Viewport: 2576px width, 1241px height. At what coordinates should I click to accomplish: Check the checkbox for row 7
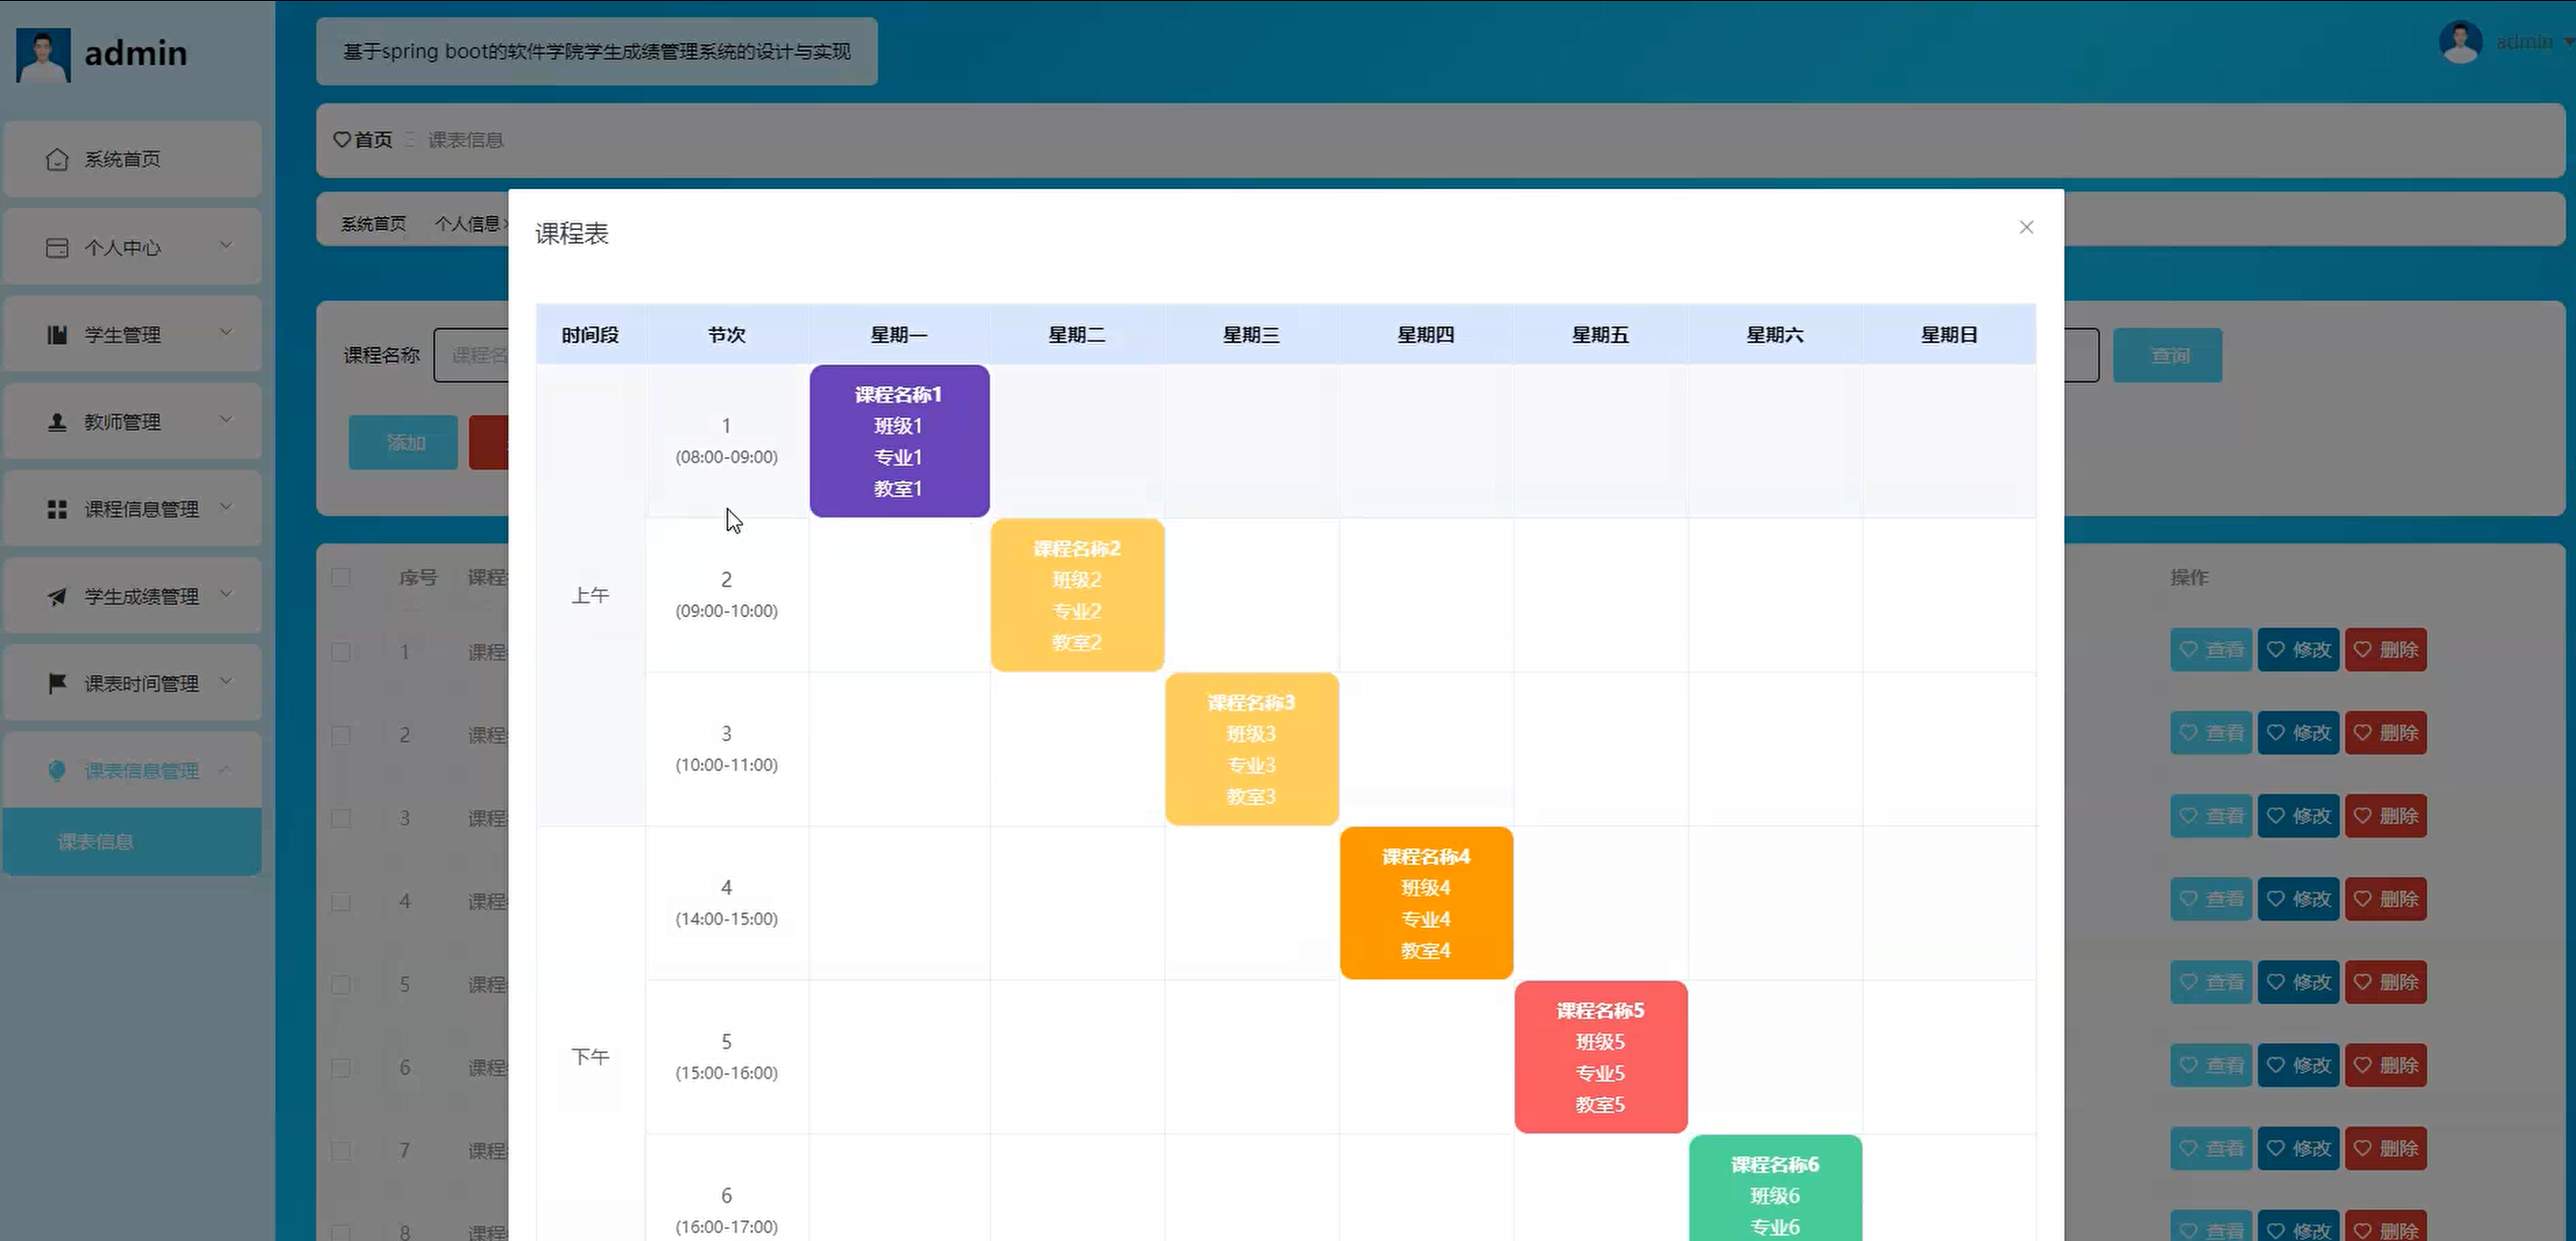point(341,1150)
